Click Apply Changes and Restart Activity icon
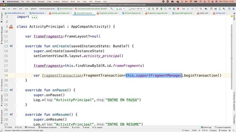The height and width of the screenshot is (132, 236). 153,9
